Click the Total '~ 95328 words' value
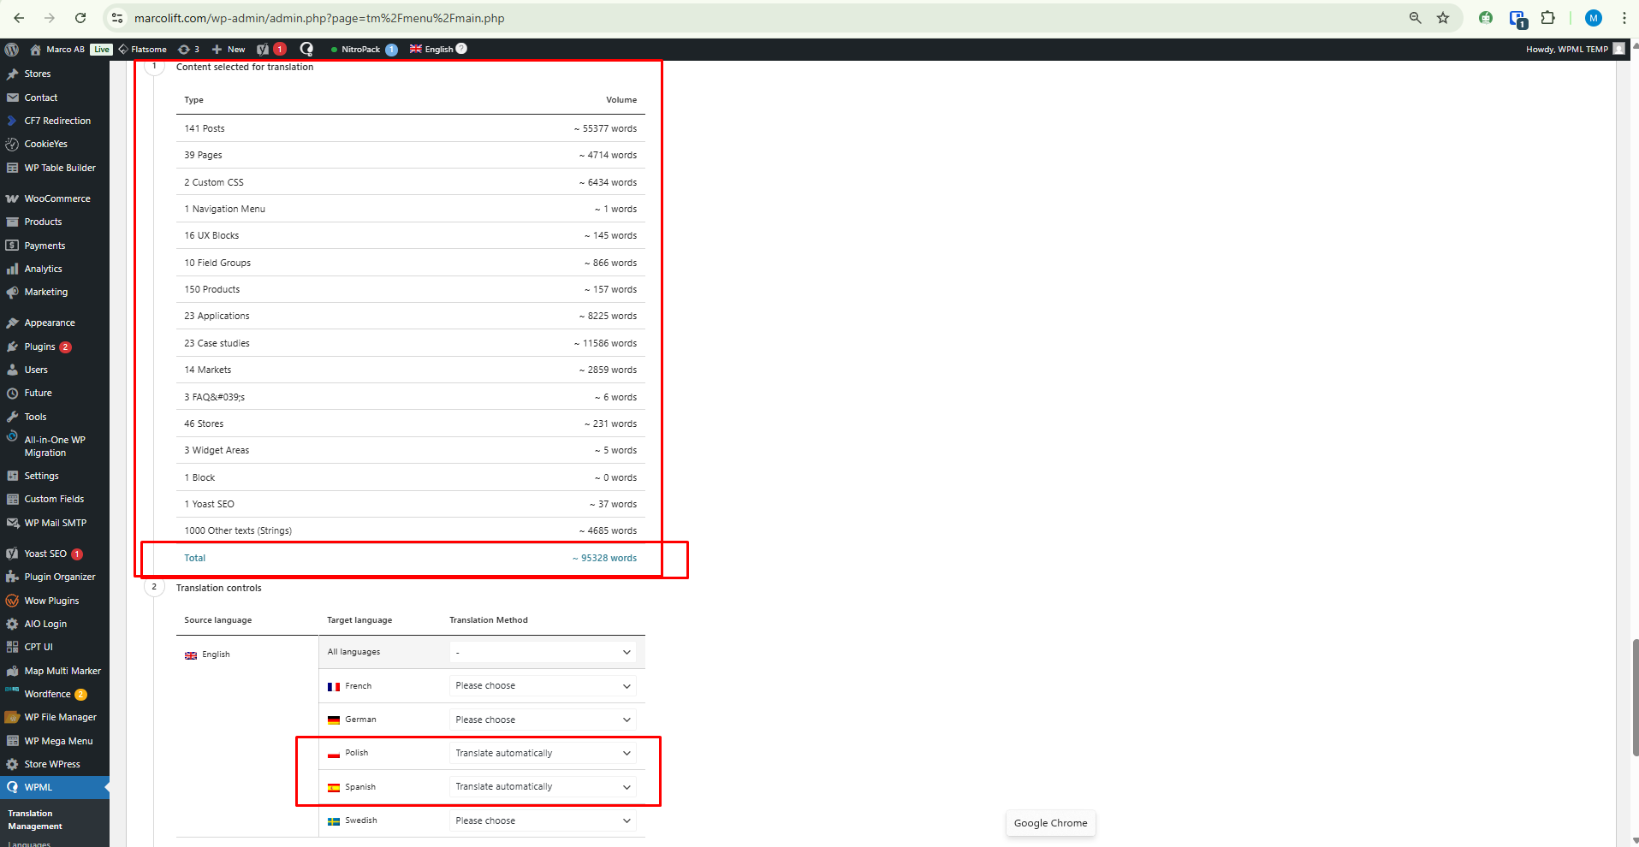This screenshot has height=847, width=1639. [604, 558]
